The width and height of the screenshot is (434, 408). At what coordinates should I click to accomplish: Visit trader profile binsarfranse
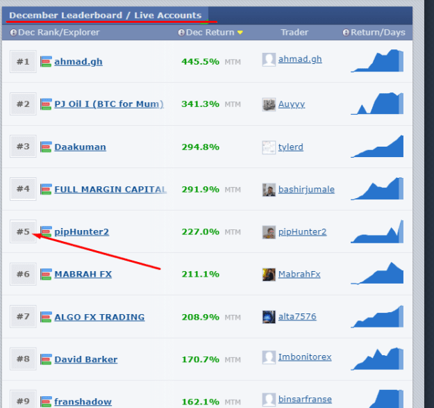[x=305, y=400]
